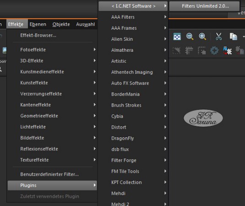This screenshot has width=245, height=206.
Task: Expand the dsb flux submenu arrow
Action: tap(165, 149)
